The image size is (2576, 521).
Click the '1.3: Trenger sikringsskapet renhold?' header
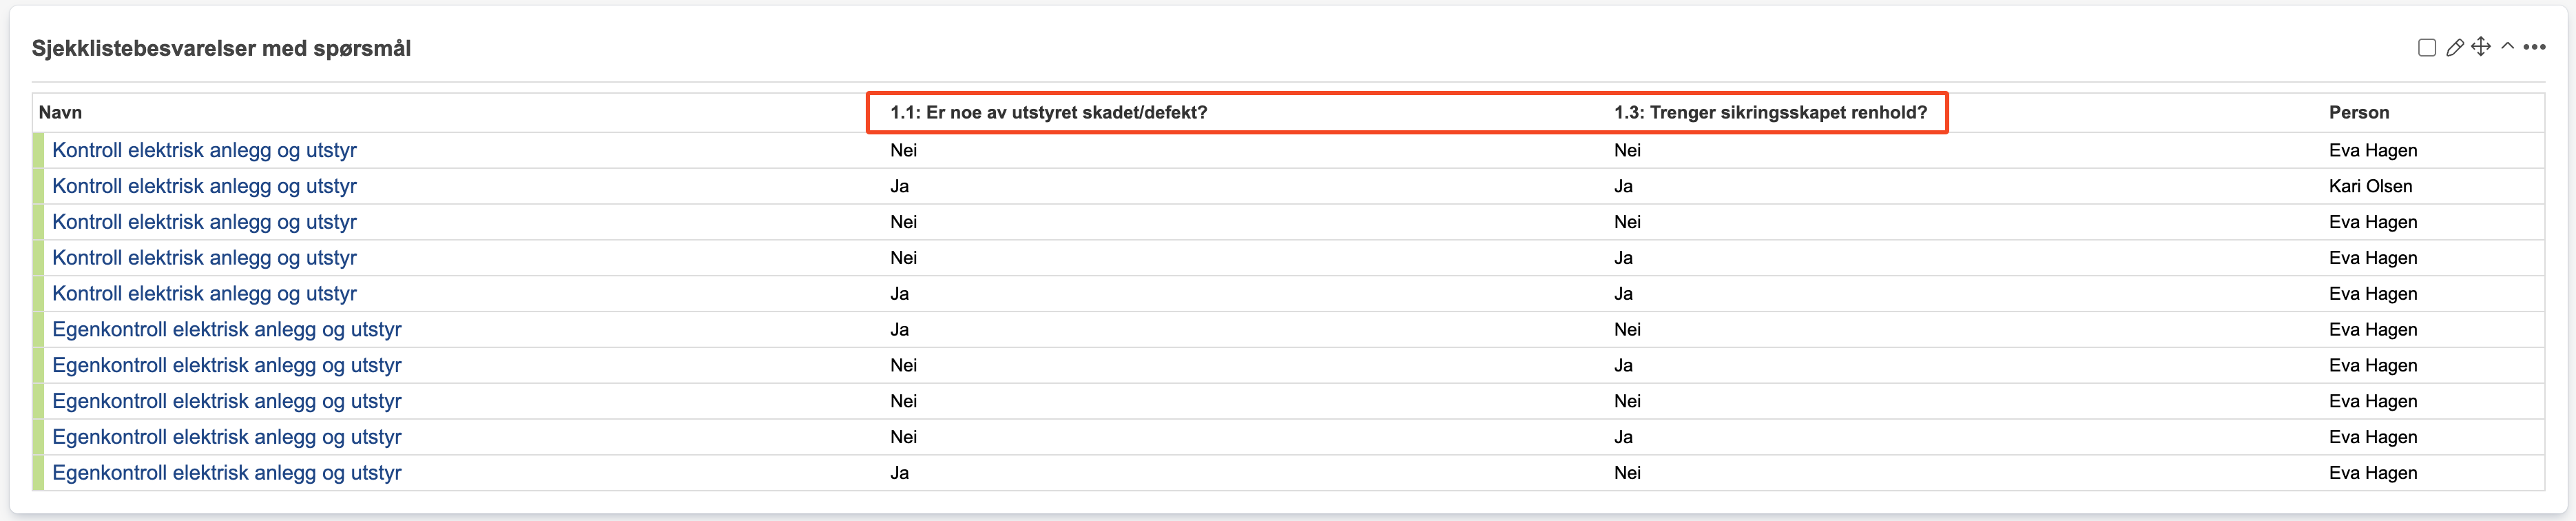coord(1770,113)
